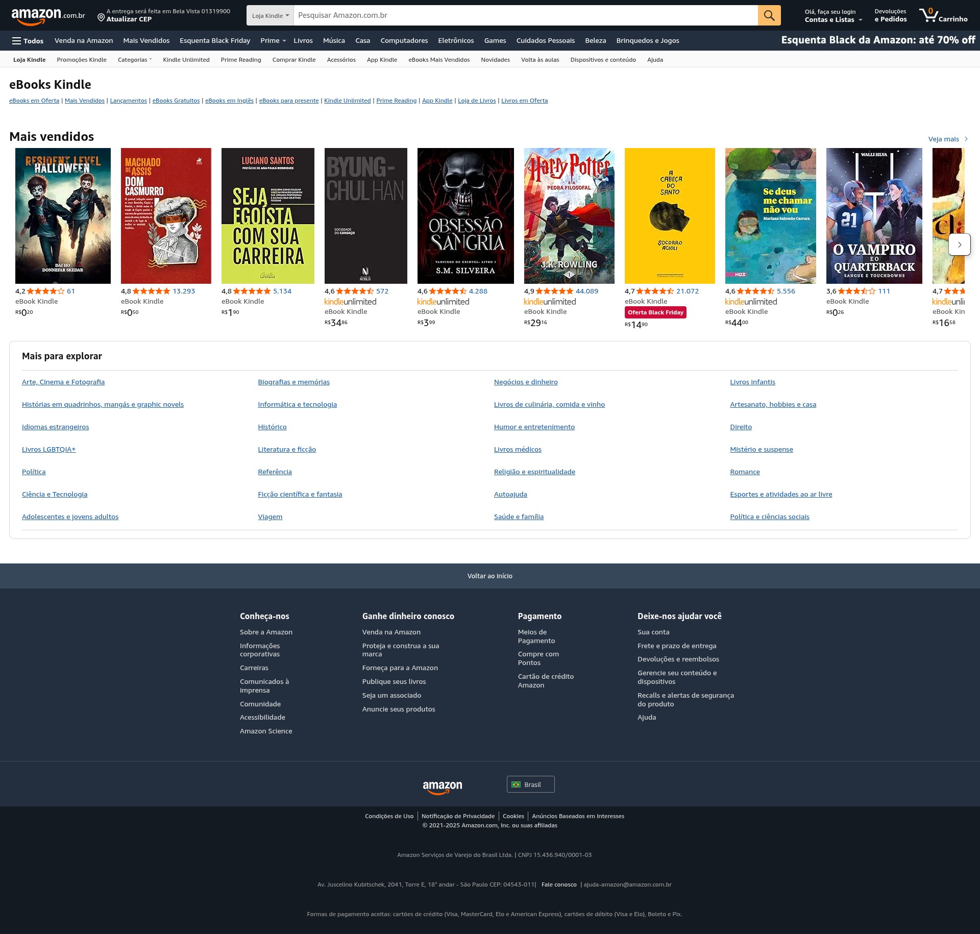Open Condições de Uso link
Screen dimensions: 980x934
pos(389,816)
